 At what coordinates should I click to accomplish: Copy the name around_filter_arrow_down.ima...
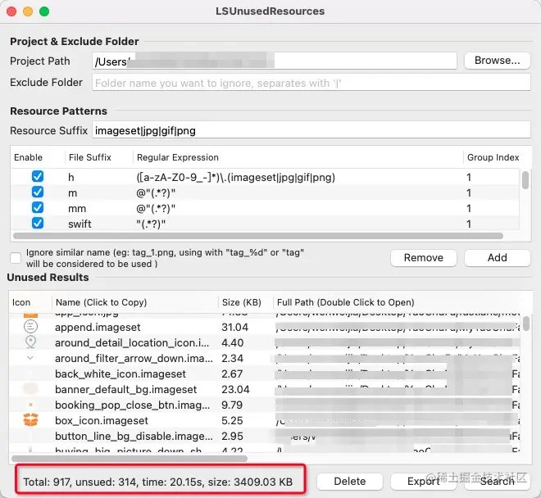[x=134, y=358]
